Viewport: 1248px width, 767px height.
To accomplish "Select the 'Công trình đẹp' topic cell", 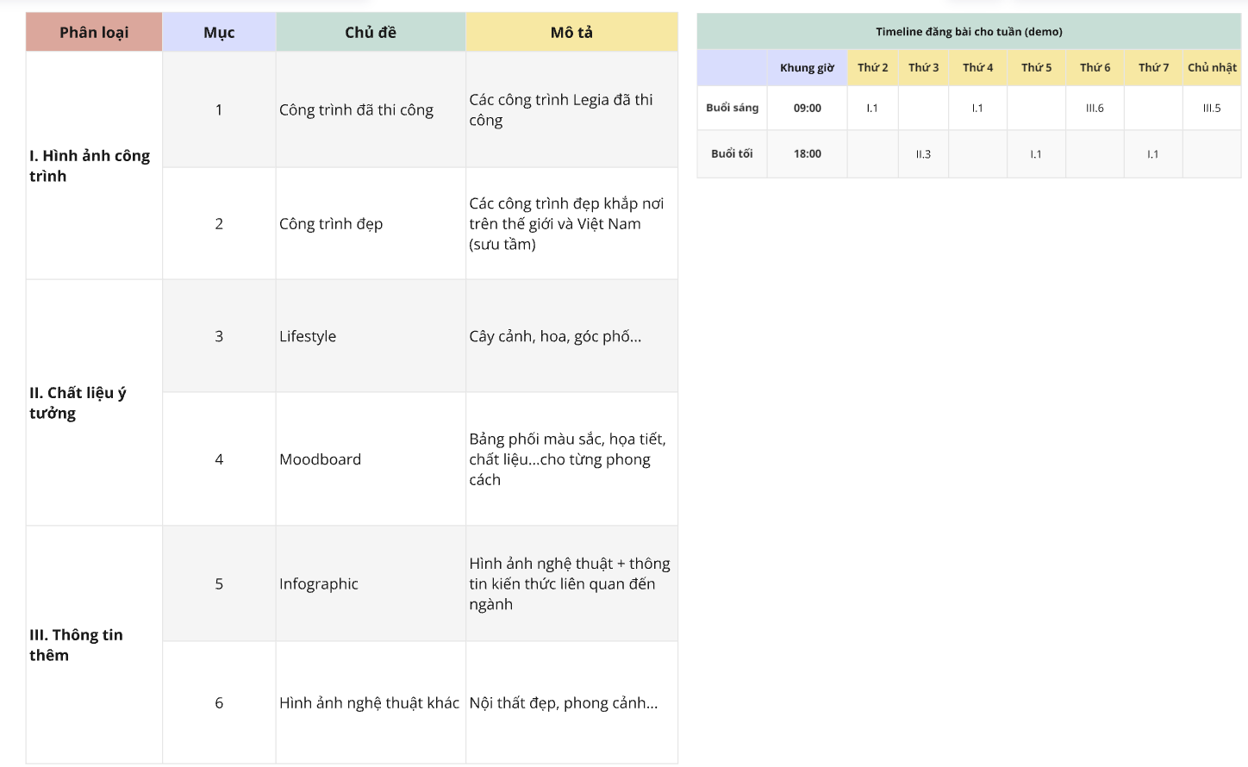I will pyautogui.click(x=371, y=223).
